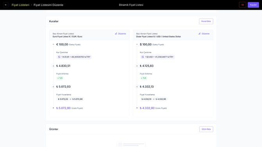Click down arrow beside ₺ 5.072,03

pyautogui.click(x=53, y=87)
